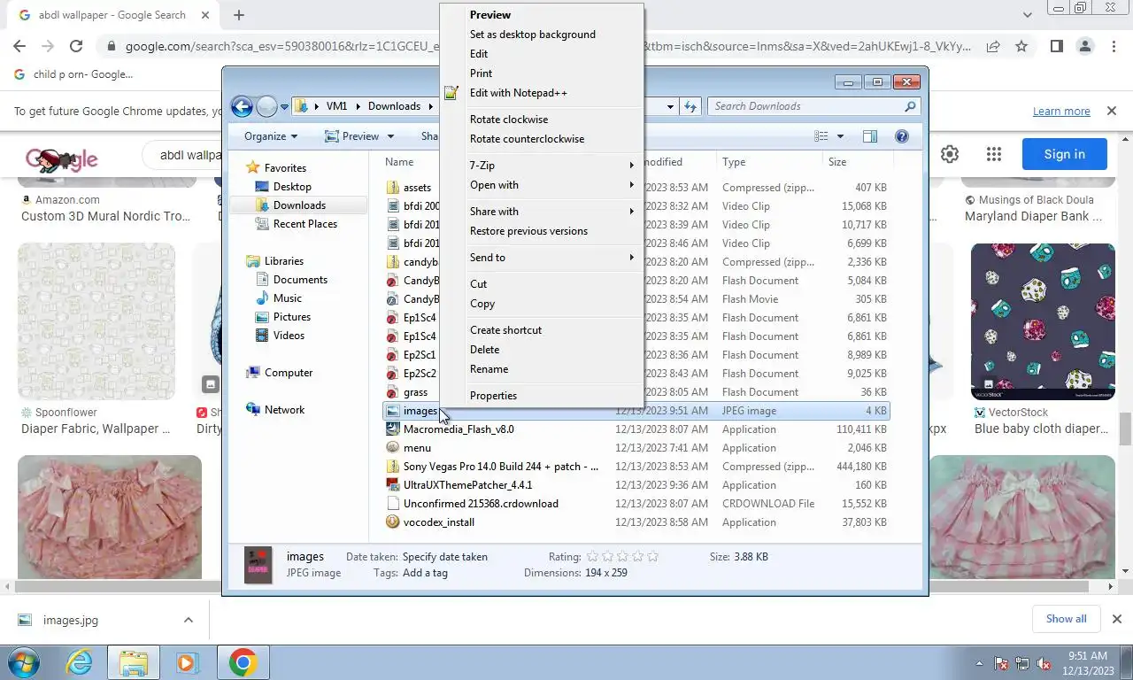
Task: Close the Chrome downloads bar
Action: (x=1116, y=619)
